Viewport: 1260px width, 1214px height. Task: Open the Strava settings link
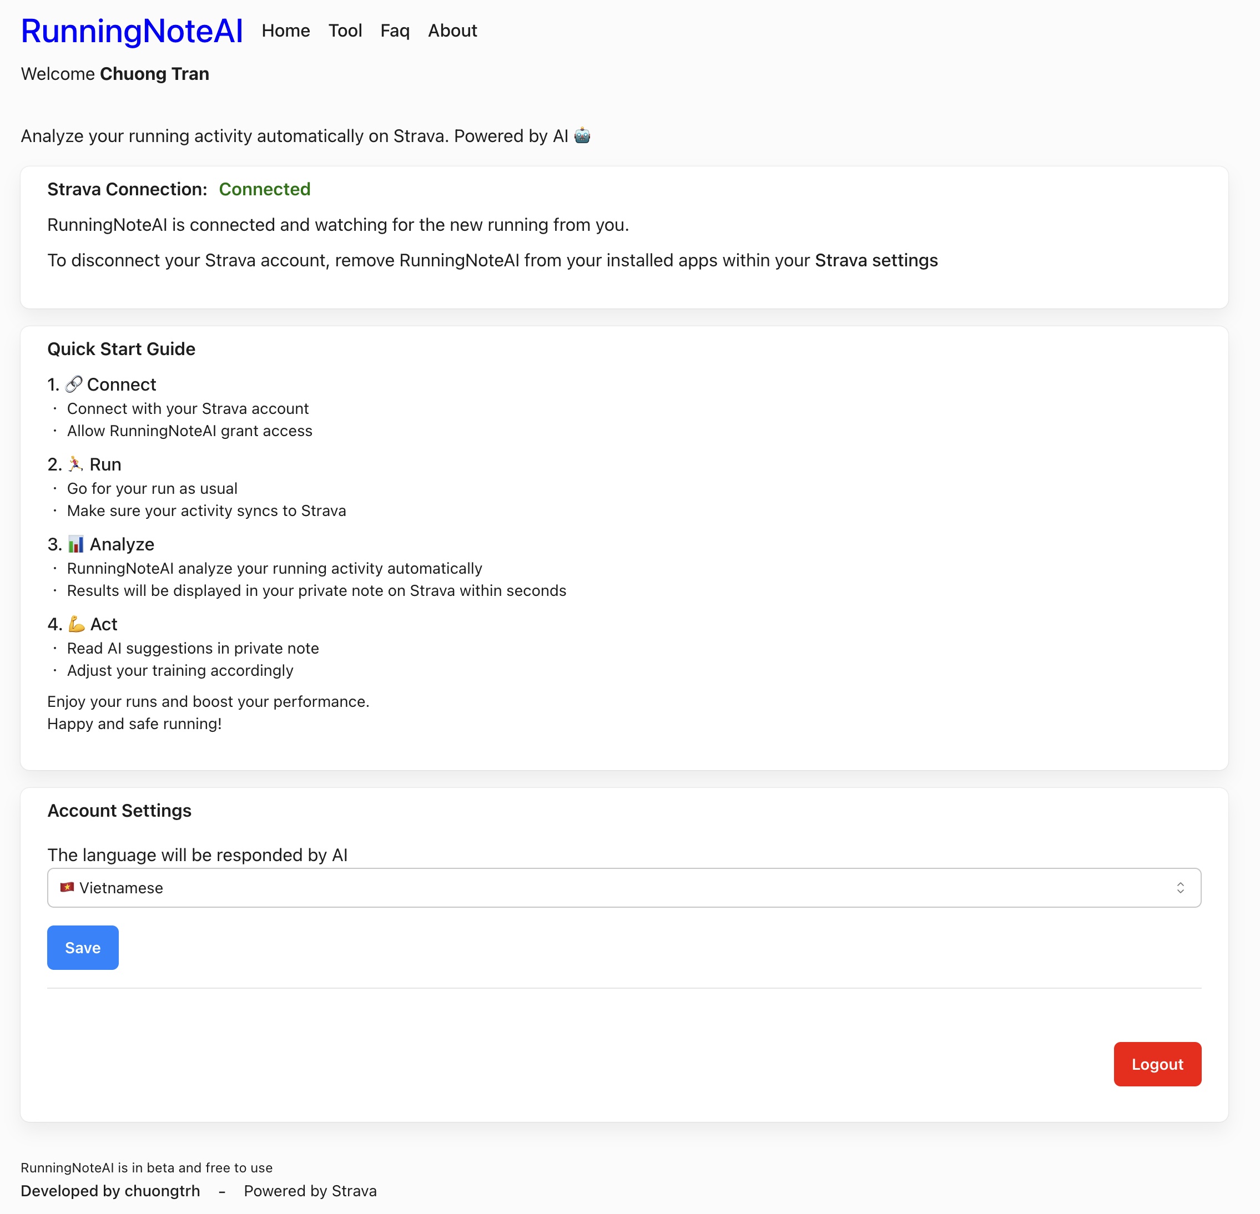(x=876, y=260)
